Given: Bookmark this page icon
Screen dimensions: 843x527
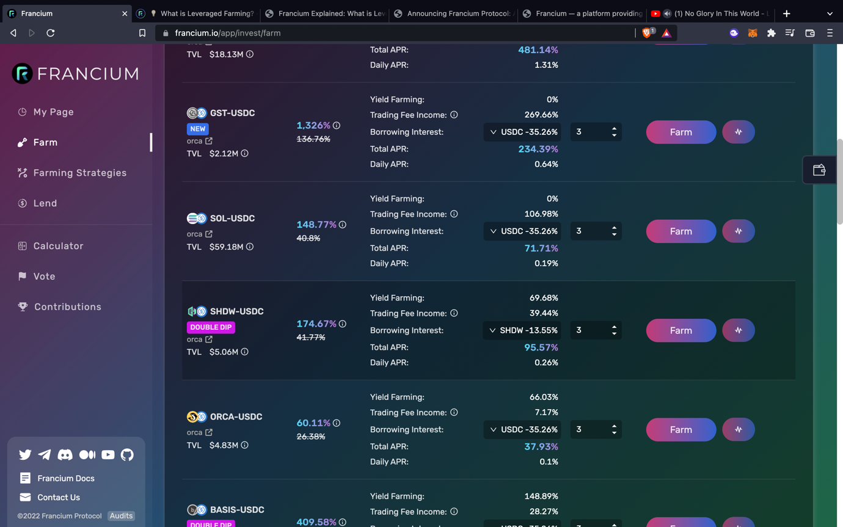Looking at the screenshot, I should coord(142,33).
